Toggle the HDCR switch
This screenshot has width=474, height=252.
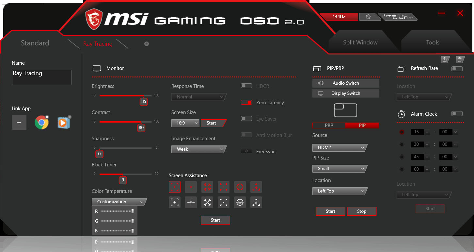(246, 86)
